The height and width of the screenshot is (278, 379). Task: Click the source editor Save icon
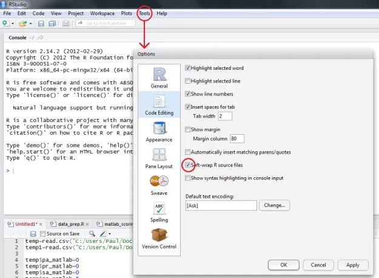(x=33, y=234)
